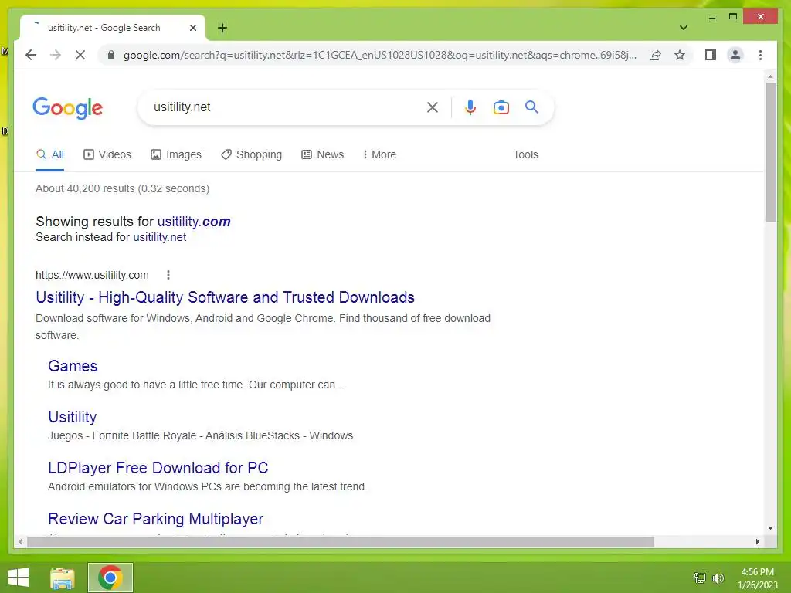Switch to Images results tab

click(x=176, y=154)
